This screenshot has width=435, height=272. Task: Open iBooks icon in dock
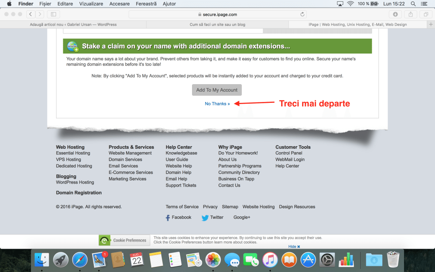(x=289, y=260)
